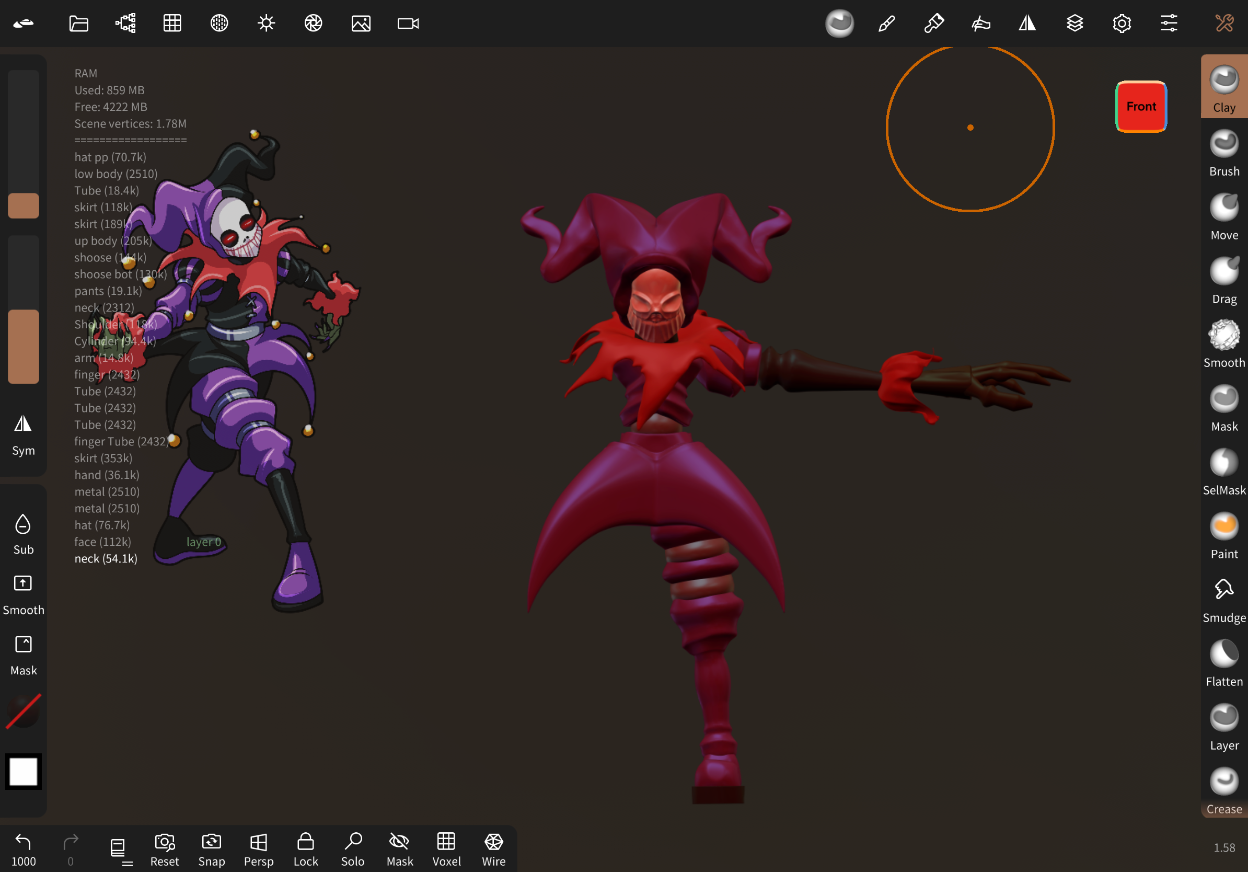Adjust the lower intensity slider on left
Image resolution: width=1248 pixels, height=872 pixels.
tap(24, 310)
